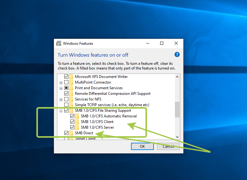Click folder icon beside SMB 1.0/CIFS File Sharing Support
247x180 pixels.
[x=71, y=111]
